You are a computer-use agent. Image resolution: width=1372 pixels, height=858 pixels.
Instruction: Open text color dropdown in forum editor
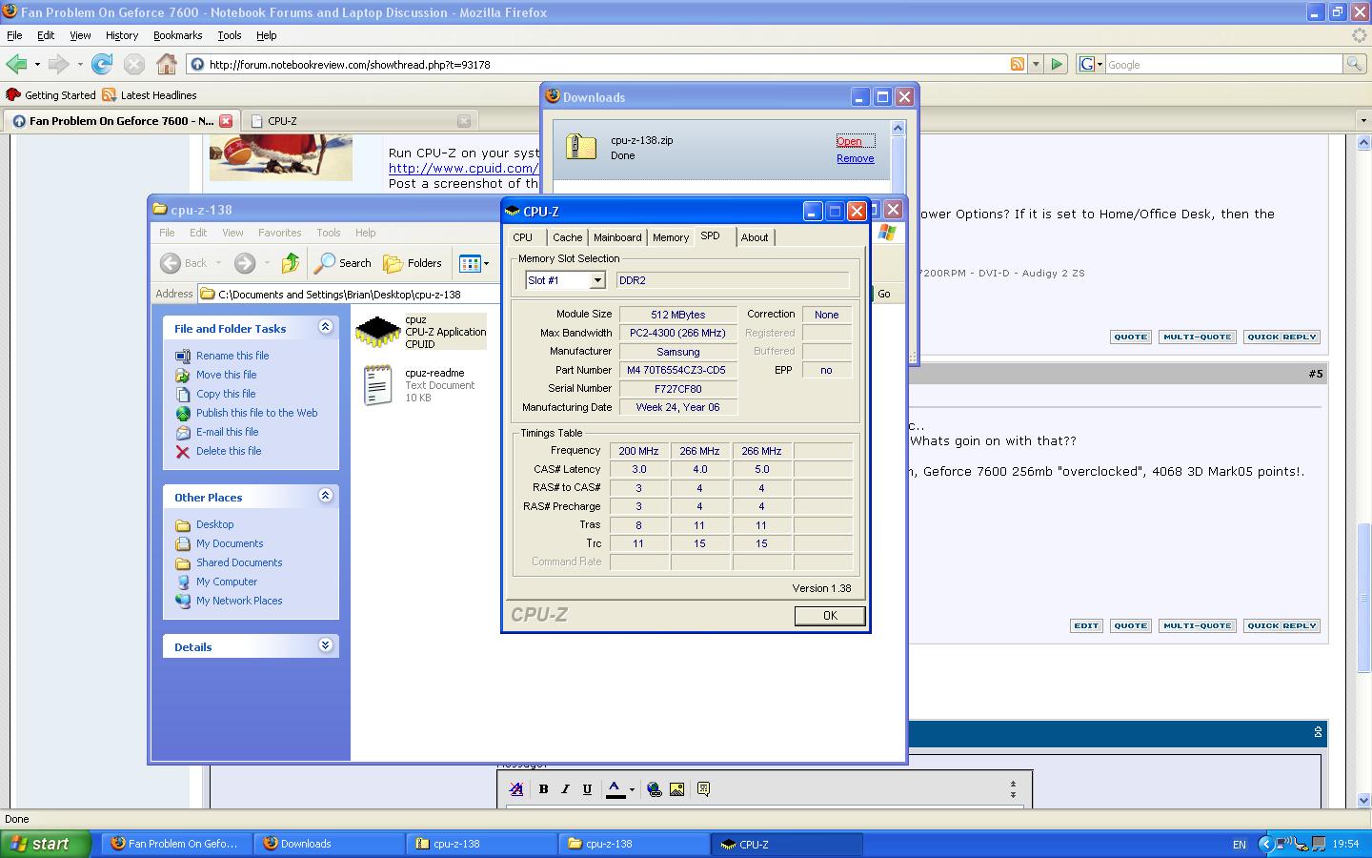coord(632,789)
